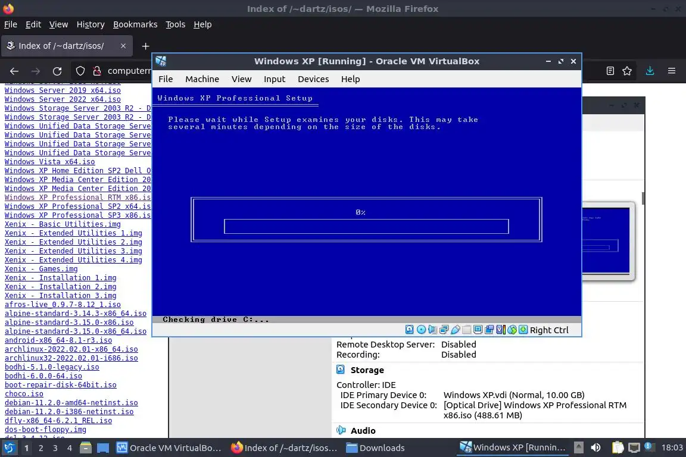Open the choco.iso link

[x=24, y=393]
